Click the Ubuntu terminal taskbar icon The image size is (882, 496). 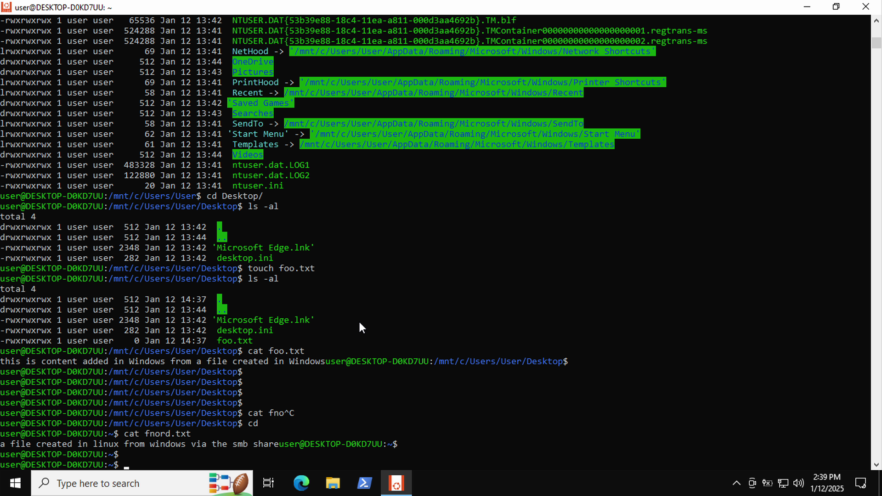(x=396, y=483)
